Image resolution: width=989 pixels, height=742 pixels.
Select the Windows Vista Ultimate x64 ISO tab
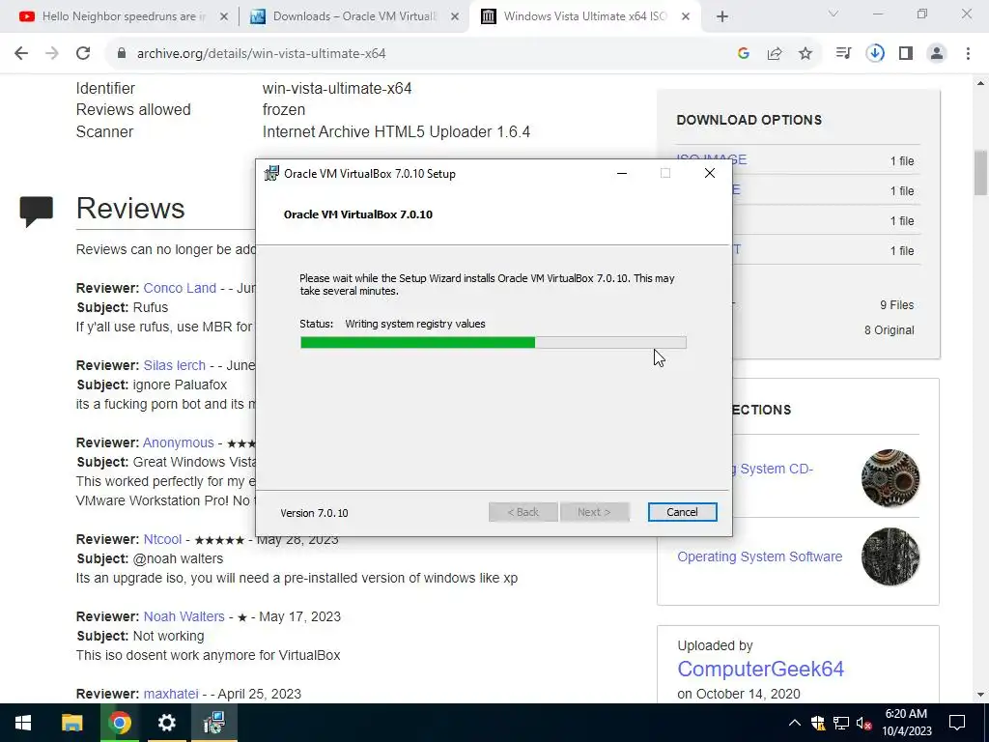click(584, 16)
